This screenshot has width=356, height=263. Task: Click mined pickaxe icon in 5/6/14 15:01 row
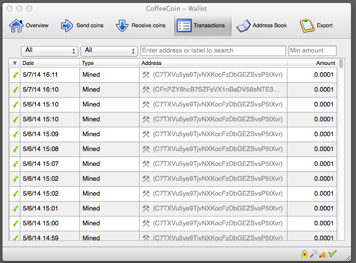point(146,209)
